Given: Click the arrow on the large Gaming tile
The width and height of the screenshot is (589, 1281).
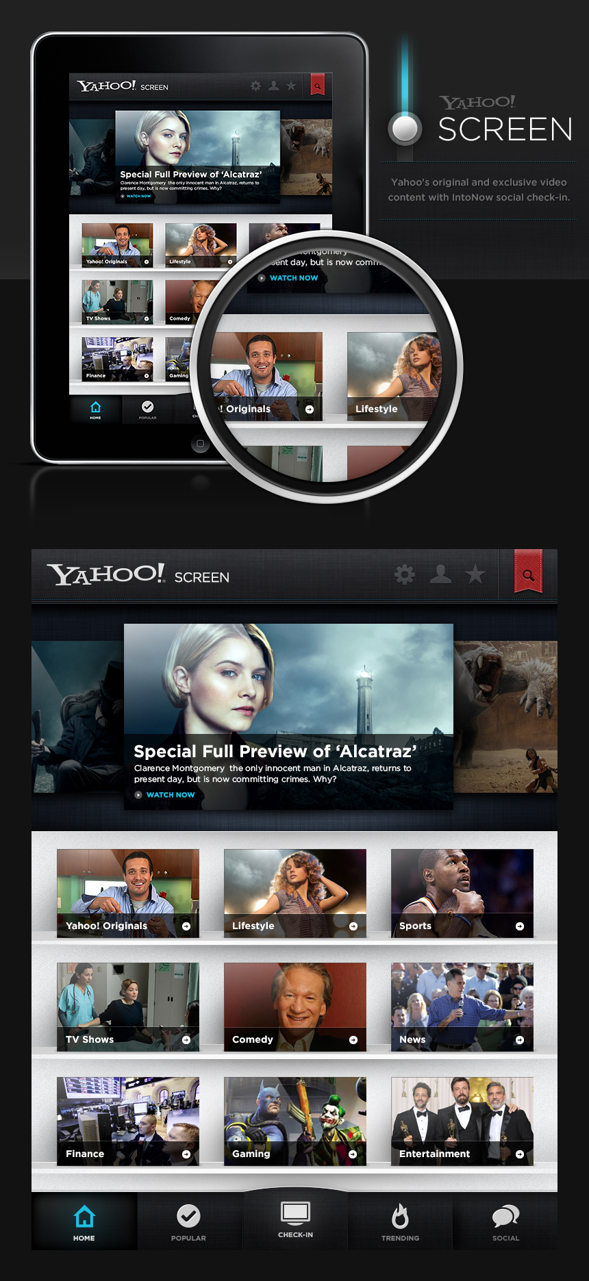Looking at the screenshot, I should coord(353,1154).
